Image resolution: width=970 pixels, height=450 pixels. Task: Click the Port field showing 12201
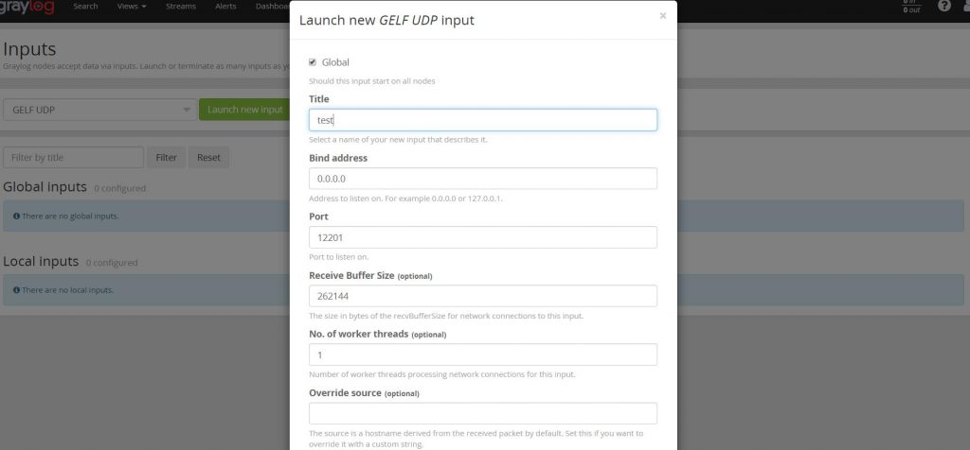(483, 237)
